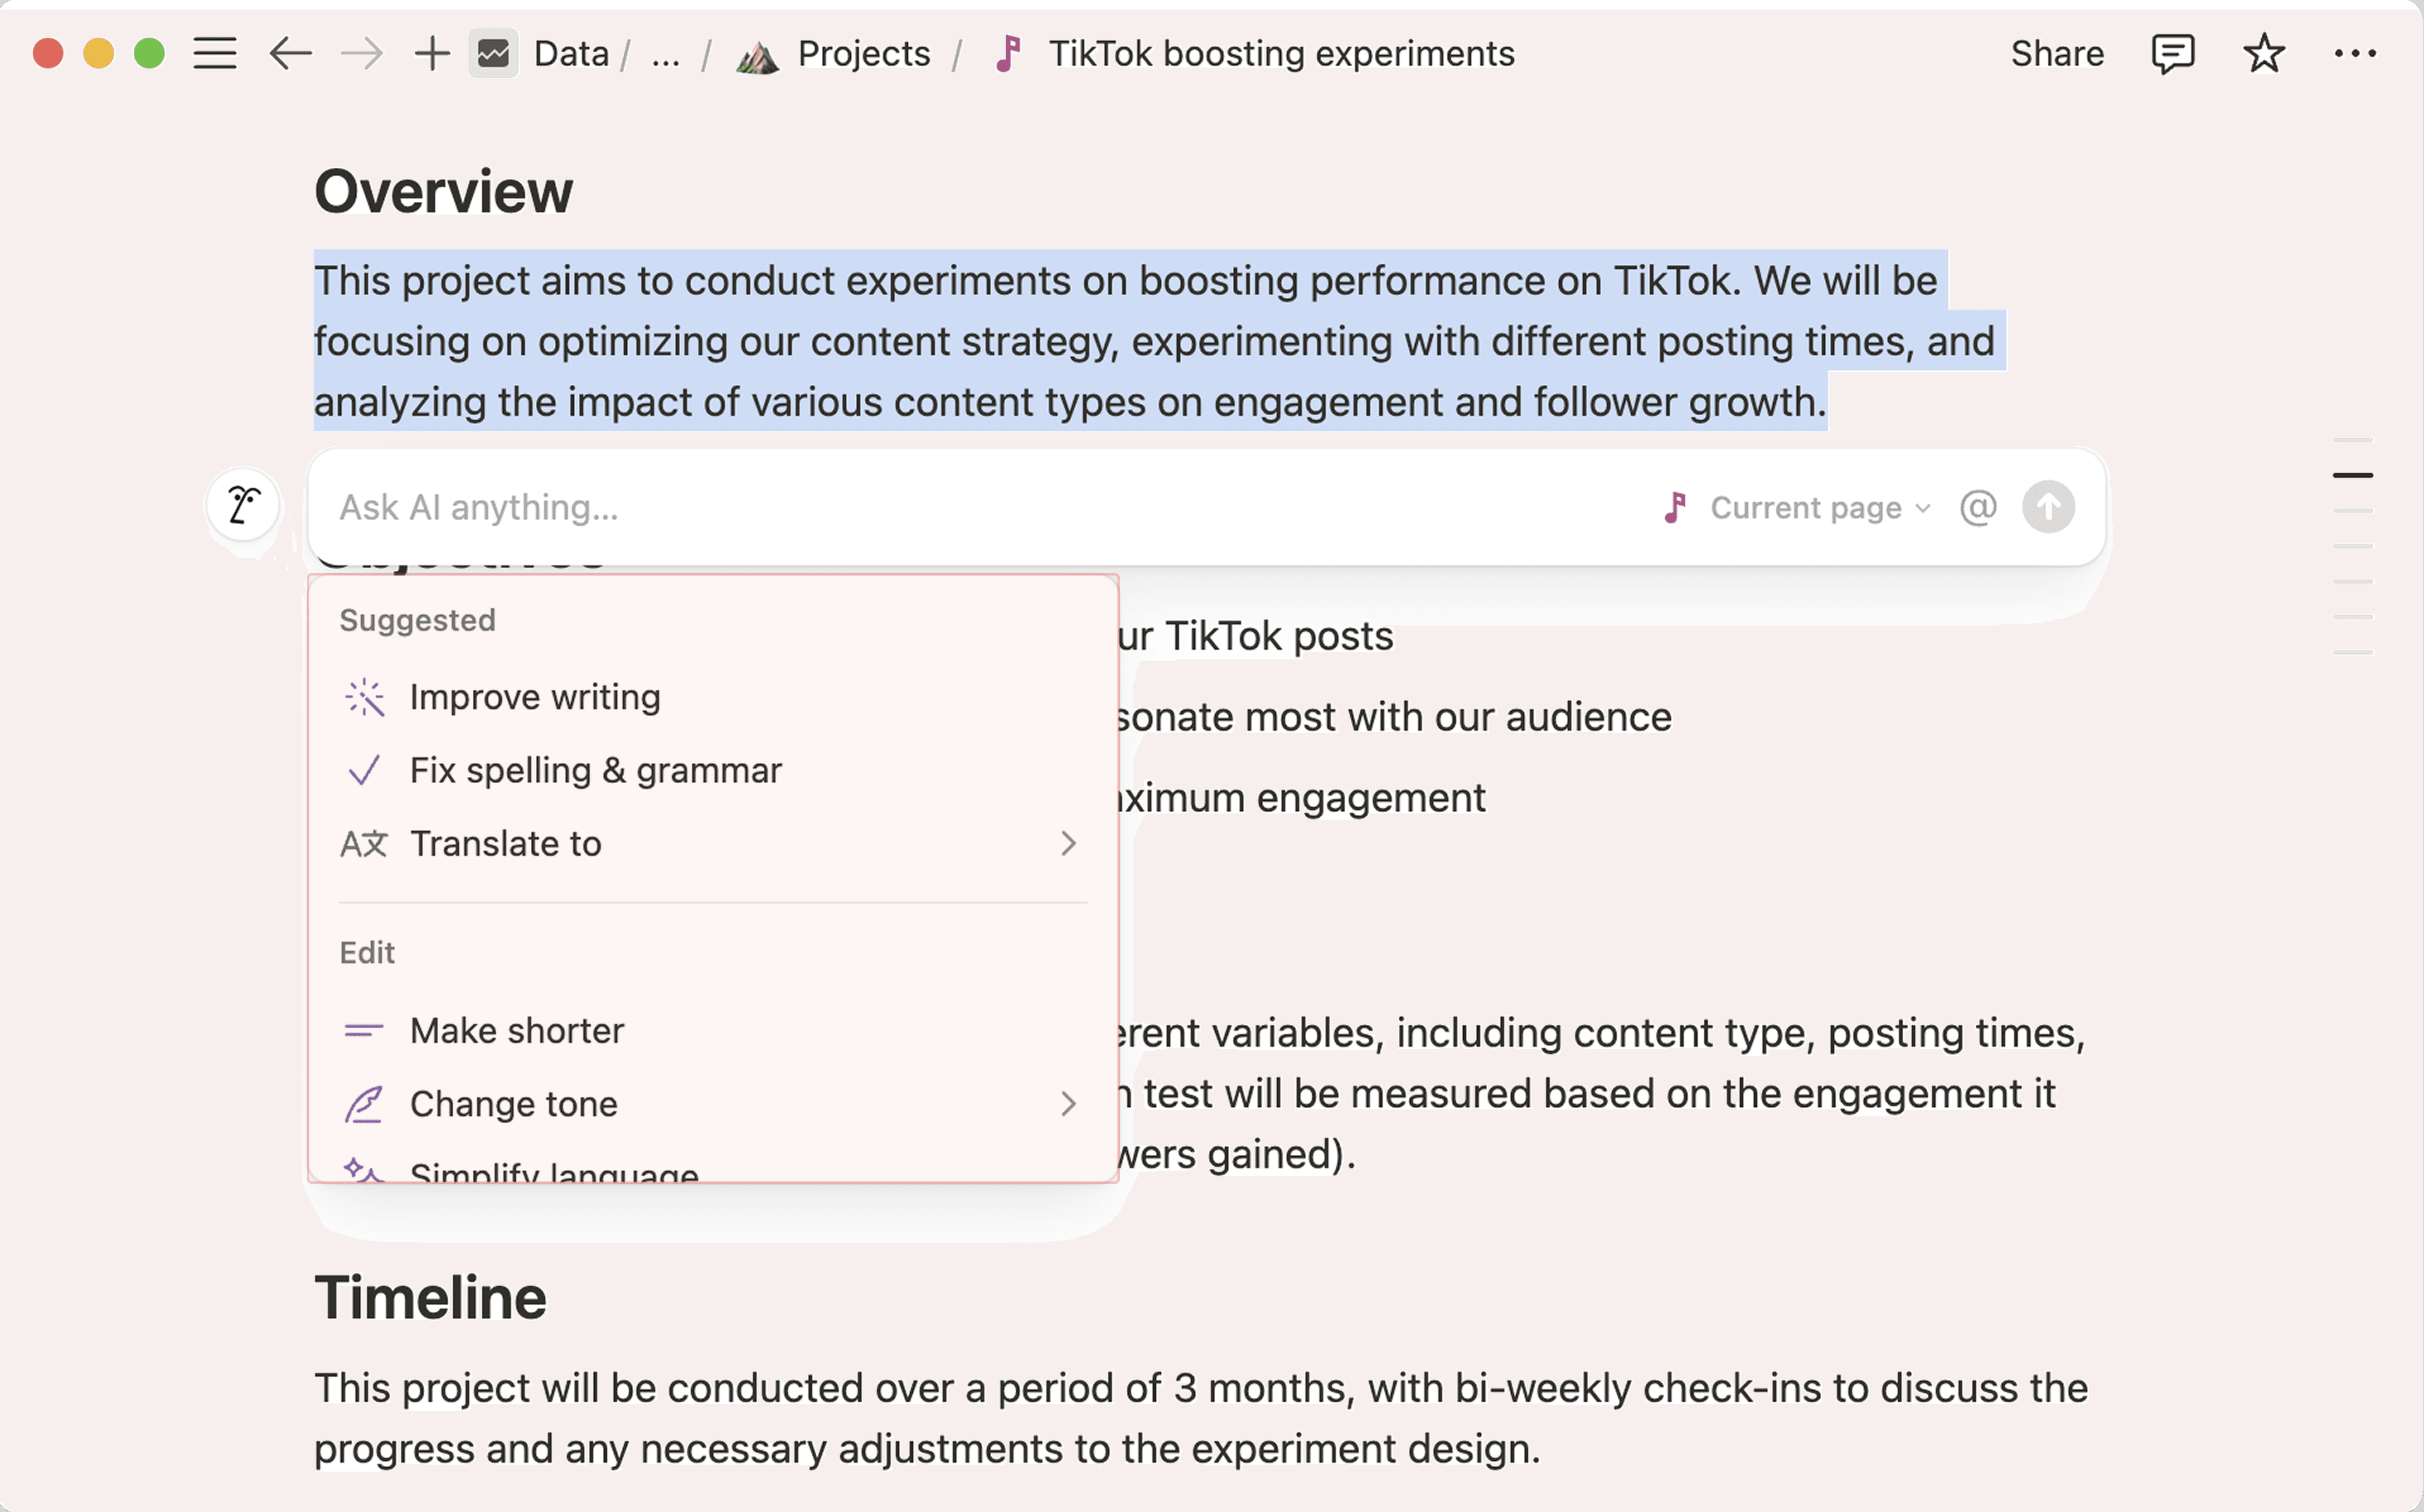The image size is (2424, 1512).
Task: Open Projects in the breadcrumb
Action: click(863, 53)
